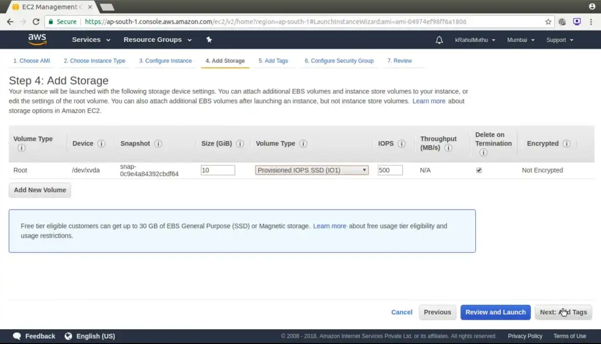
Task: Click the Secure padlock site info
Action: tap(62, 21)
